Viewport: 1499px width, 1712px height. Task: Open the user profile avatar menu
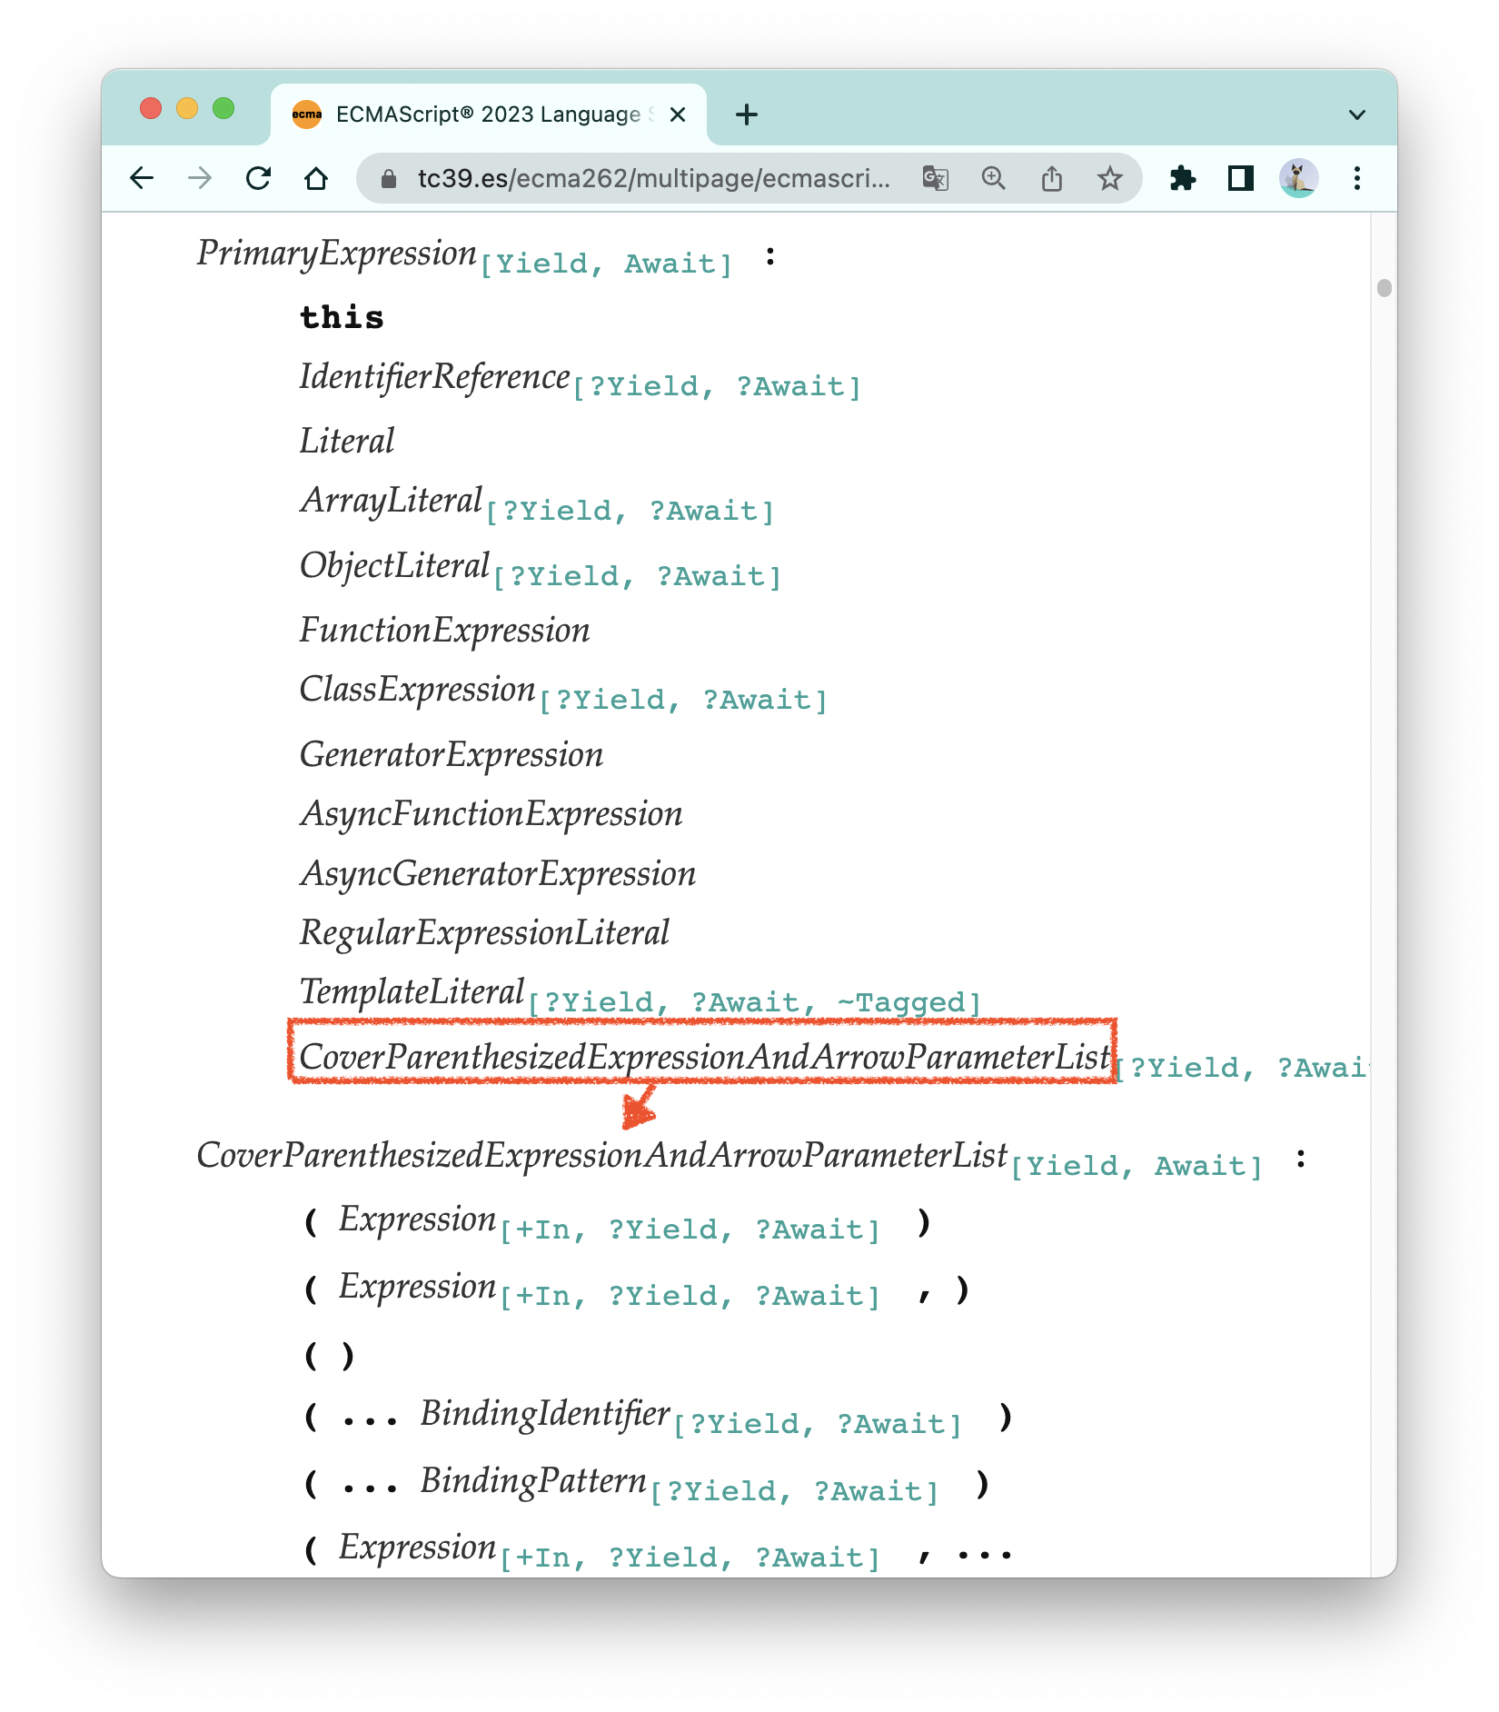click(1298, 178)
